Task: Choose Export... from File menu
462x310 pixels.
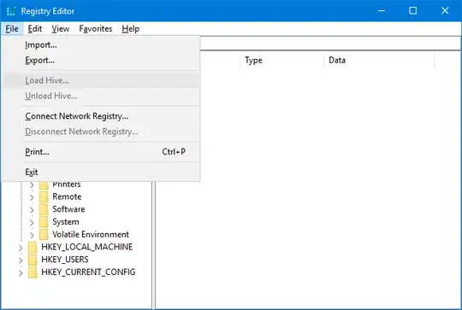Action: pos(101,61)
